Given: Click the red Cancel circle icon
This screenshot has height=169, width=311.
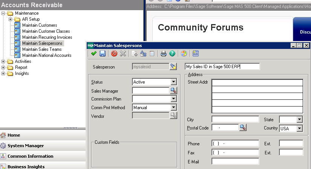Looking at the screenshot, I should click(114, 54).
